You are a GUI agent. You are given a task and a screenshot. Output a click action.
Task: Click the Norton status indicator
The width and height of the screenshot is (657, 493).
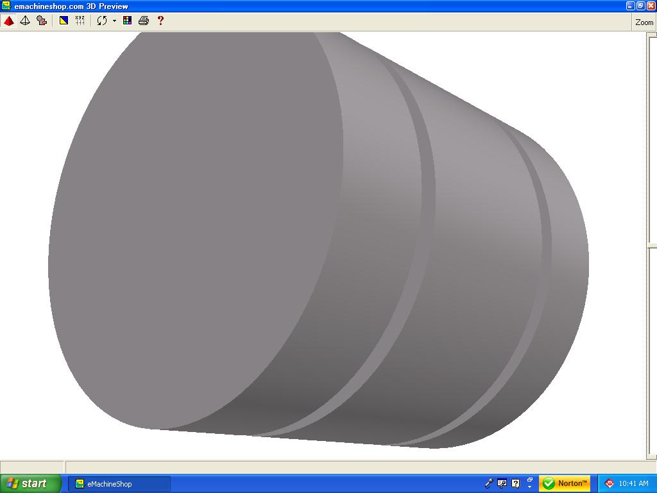[565, 483]
